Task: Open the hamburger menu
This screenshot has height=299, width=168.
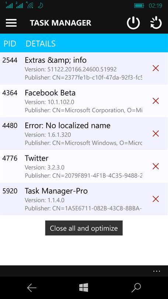Action: pyautogui.click(x=11, y=23)
